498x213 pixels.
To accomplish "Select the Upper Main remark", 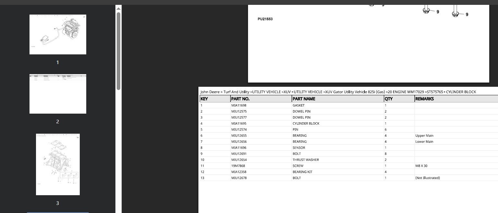I will [424, 136].
